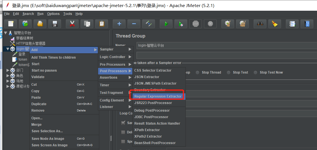317x150 pixels.
Task: Click the Stop test icon
Action: point(195,24)
